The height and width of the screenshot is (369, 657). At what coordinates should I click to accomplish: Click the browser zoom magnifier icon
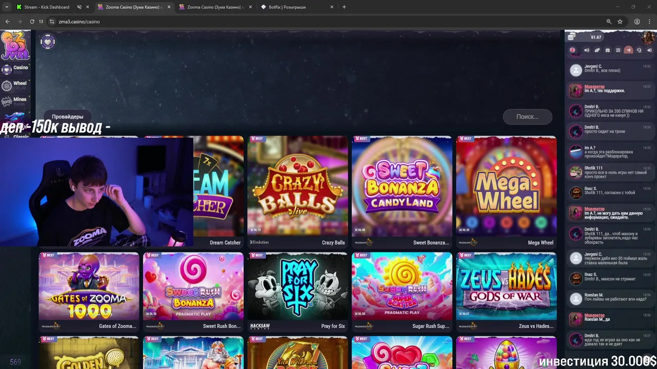[609, 22]
